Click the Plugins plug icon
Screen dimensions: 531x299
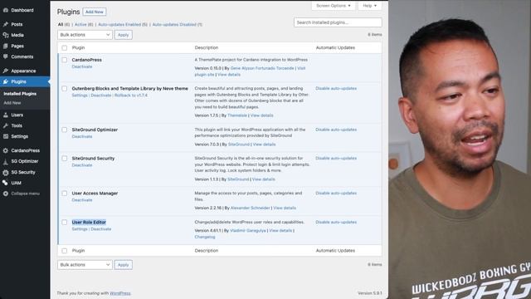click(6, 81)
